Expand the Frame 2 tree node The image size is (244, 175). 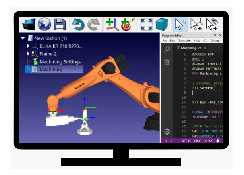pyautogui.click(x=28, y=54)
